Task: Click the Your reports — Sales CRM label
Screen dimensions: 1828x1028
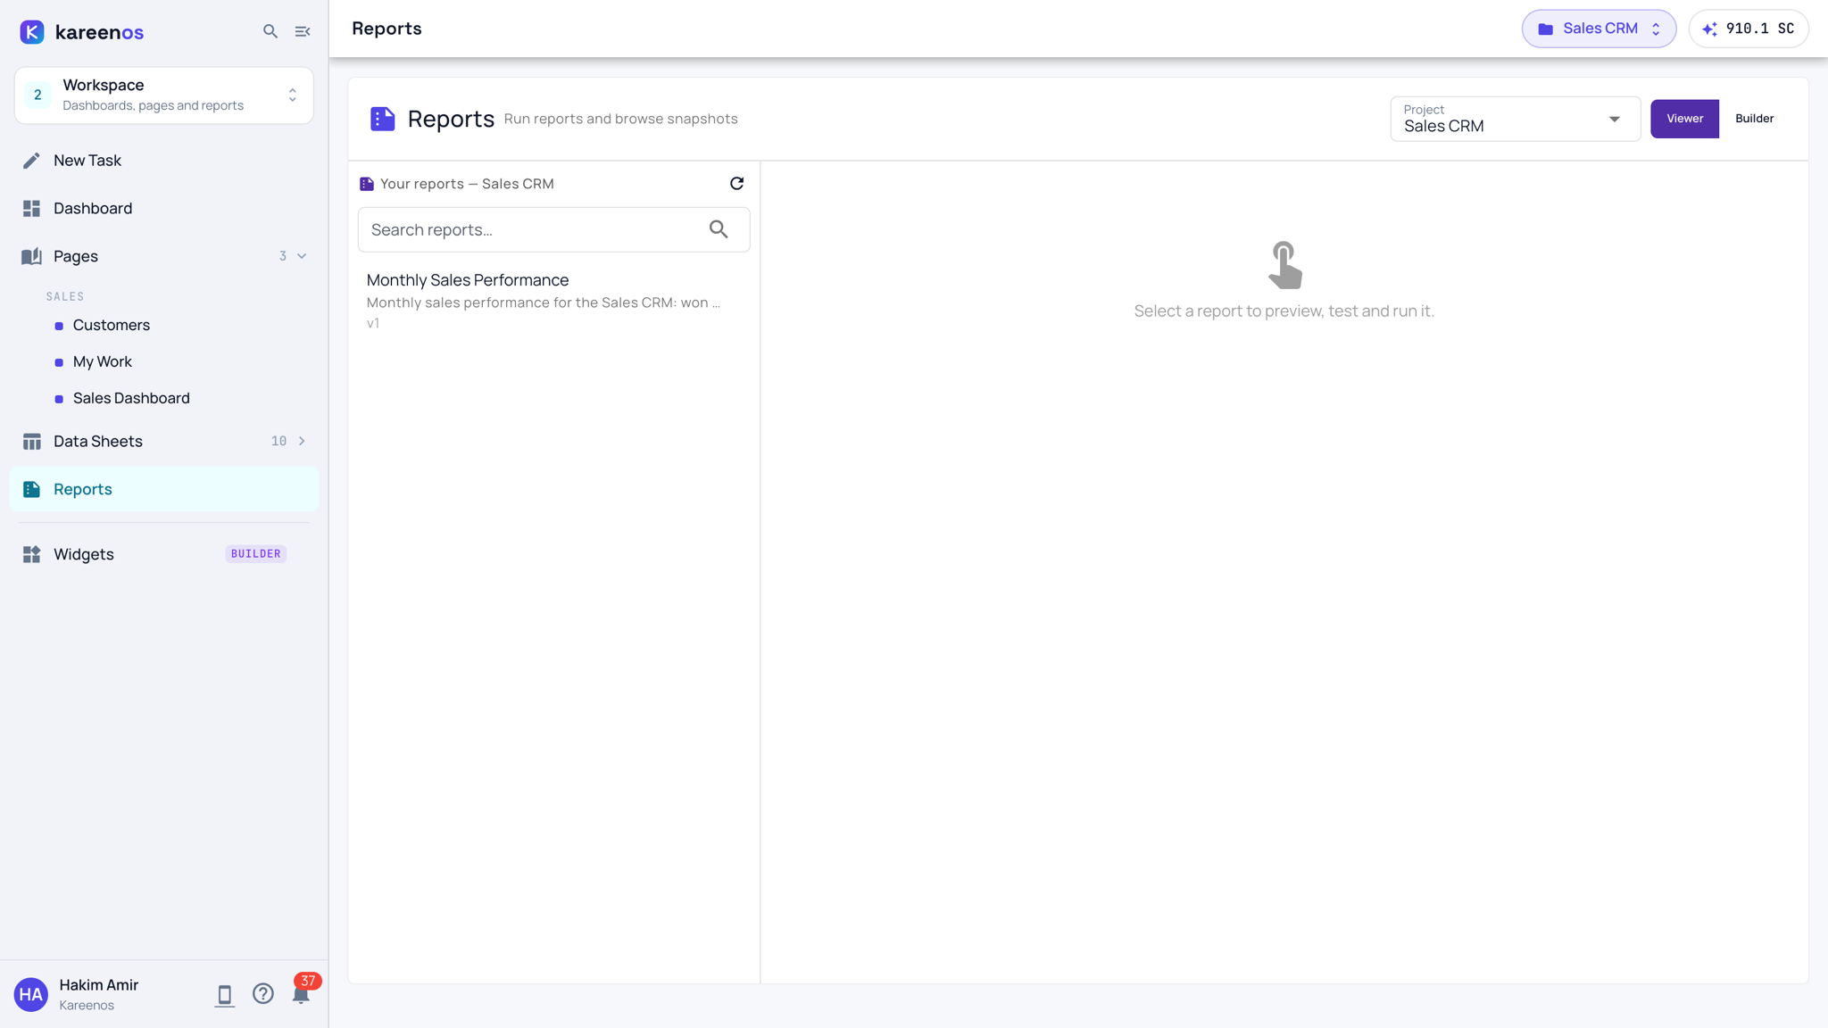Action: pos(467,184)
